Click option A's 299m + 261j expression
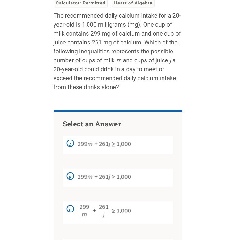This screenshot has width=234, height=240. [x=94, y=144]
